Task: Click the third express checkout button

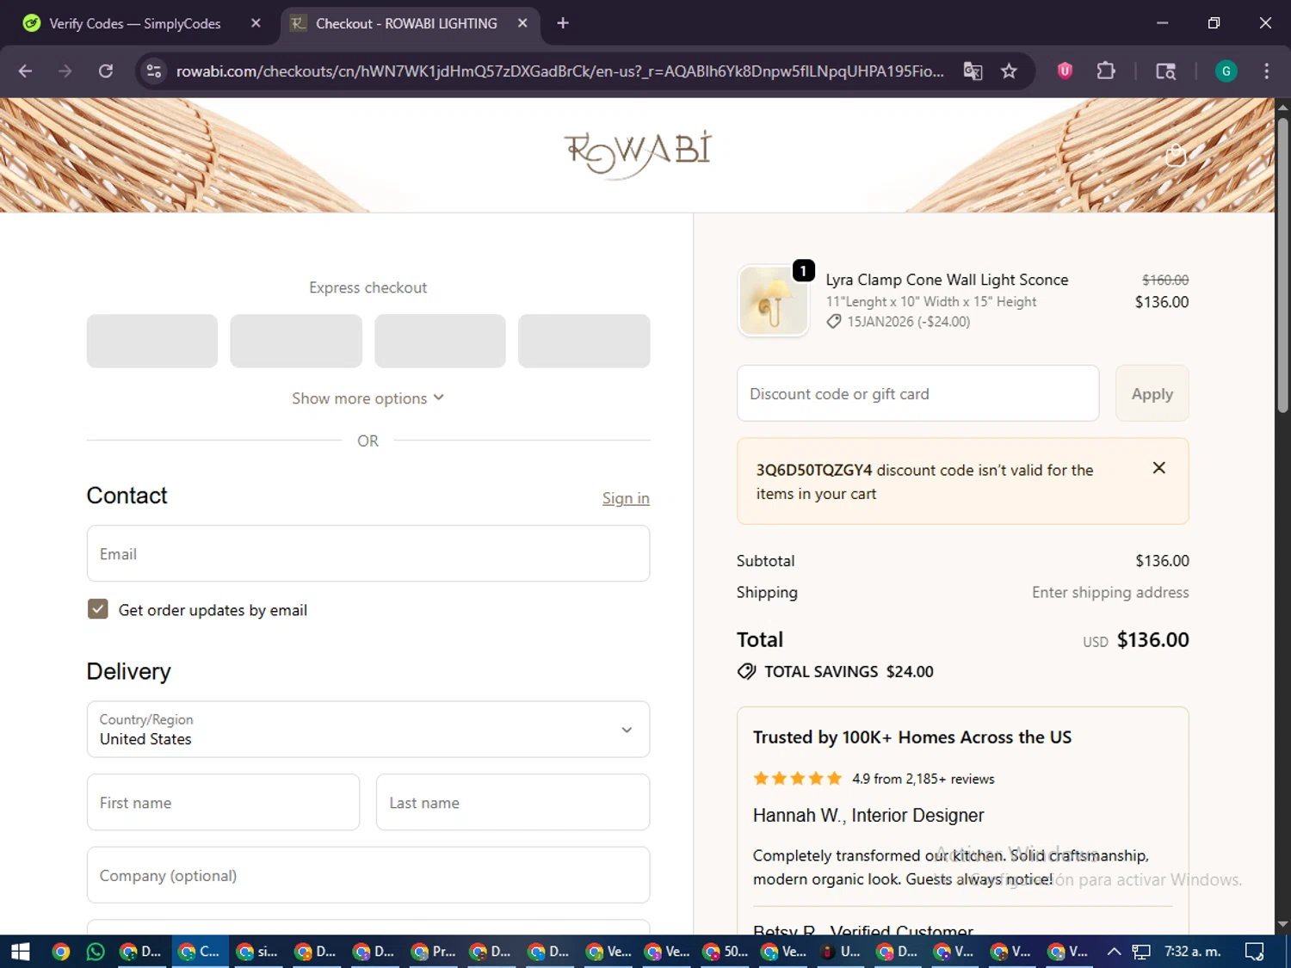Action: click(440, 341)
